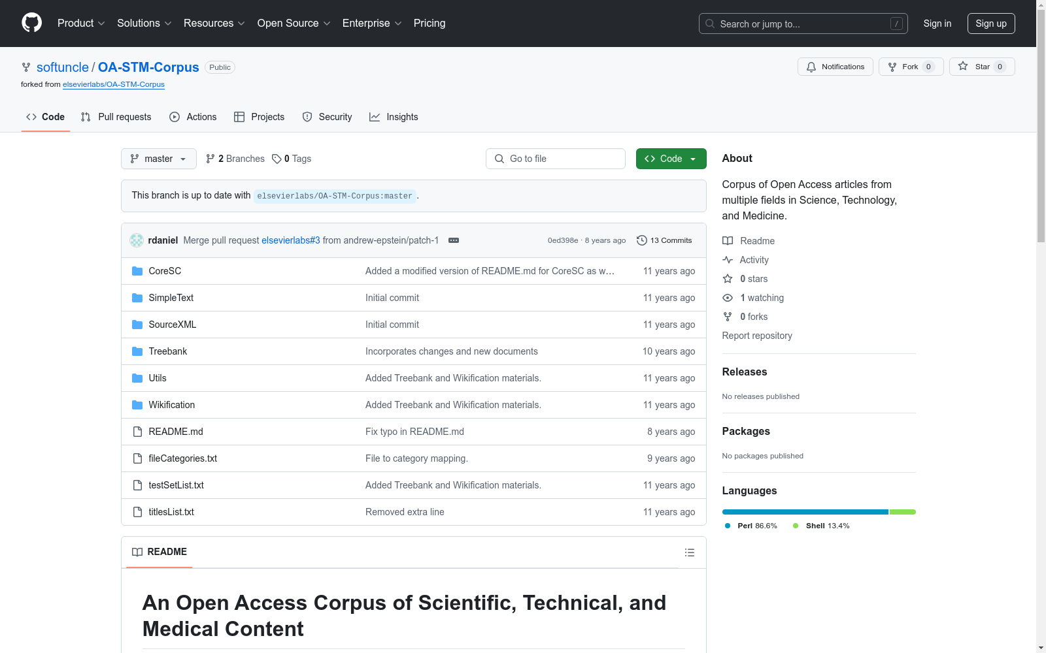The image size is (1046, 653).
Task: Click the rdaniel avatar image
Action: point(137,240)
